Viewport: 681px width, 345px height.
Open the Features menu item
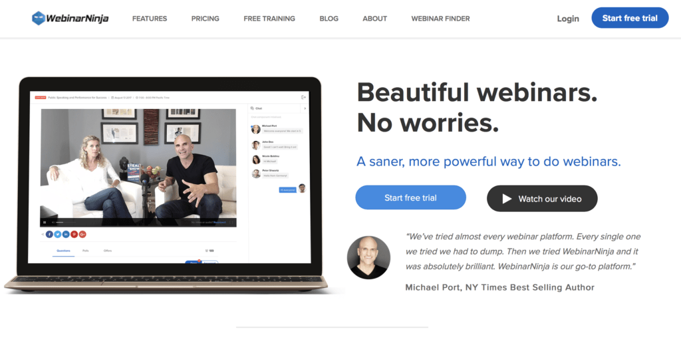150,19
